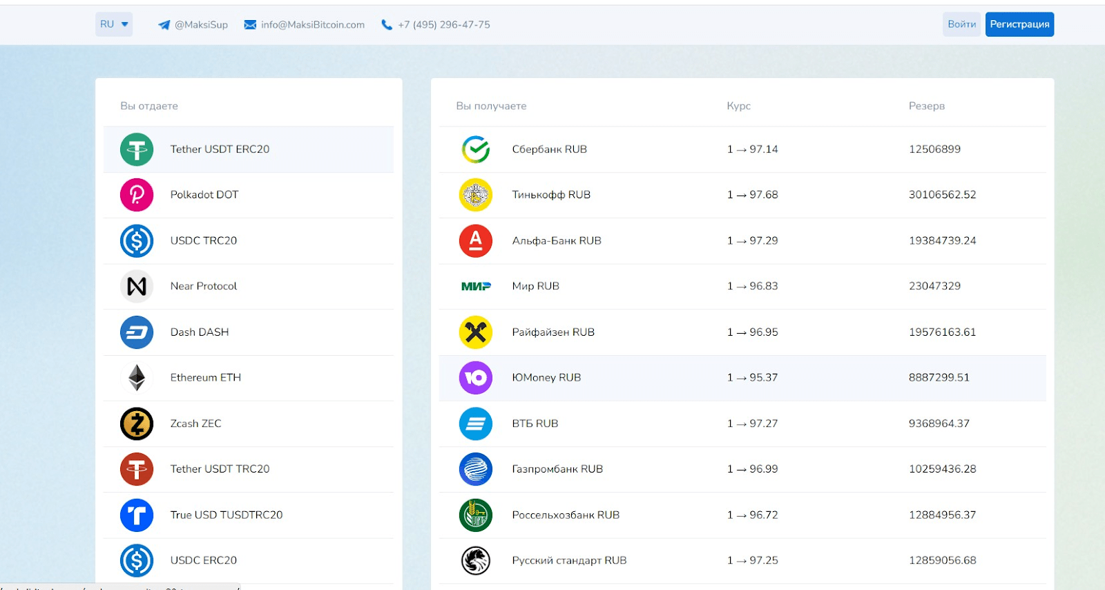
Task: Select Dash DASH in give list
Action: click(x=249, y=332)
